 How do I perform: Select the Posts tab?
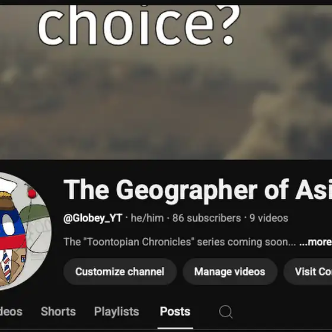pyautogui.click(x=175, y=311)
